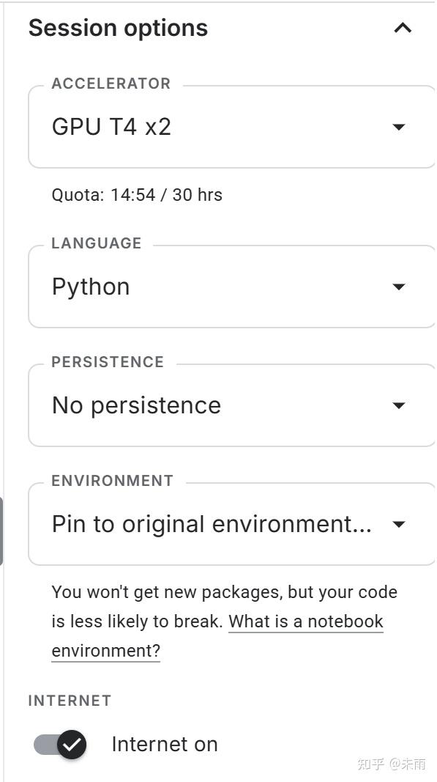Click the Language dropdown arrow icon

pos(398,286)
